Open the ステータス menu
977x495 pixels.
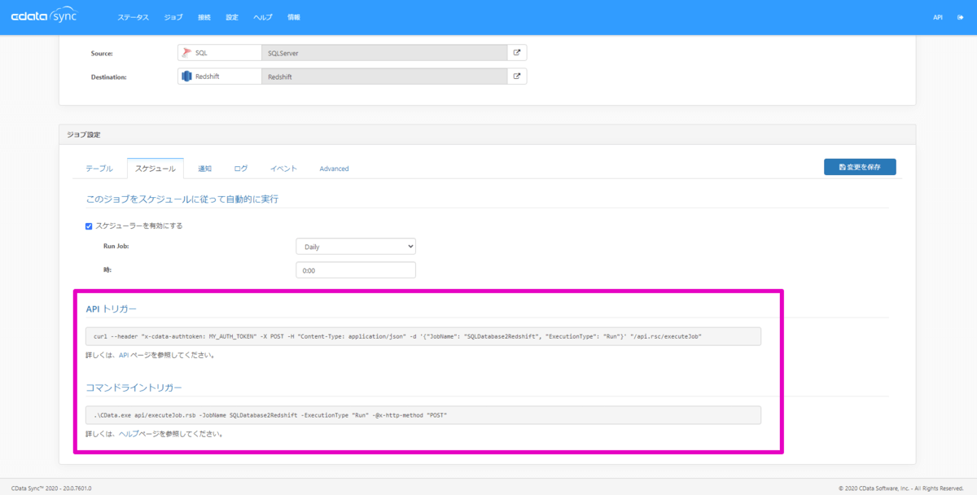(134, 17)
